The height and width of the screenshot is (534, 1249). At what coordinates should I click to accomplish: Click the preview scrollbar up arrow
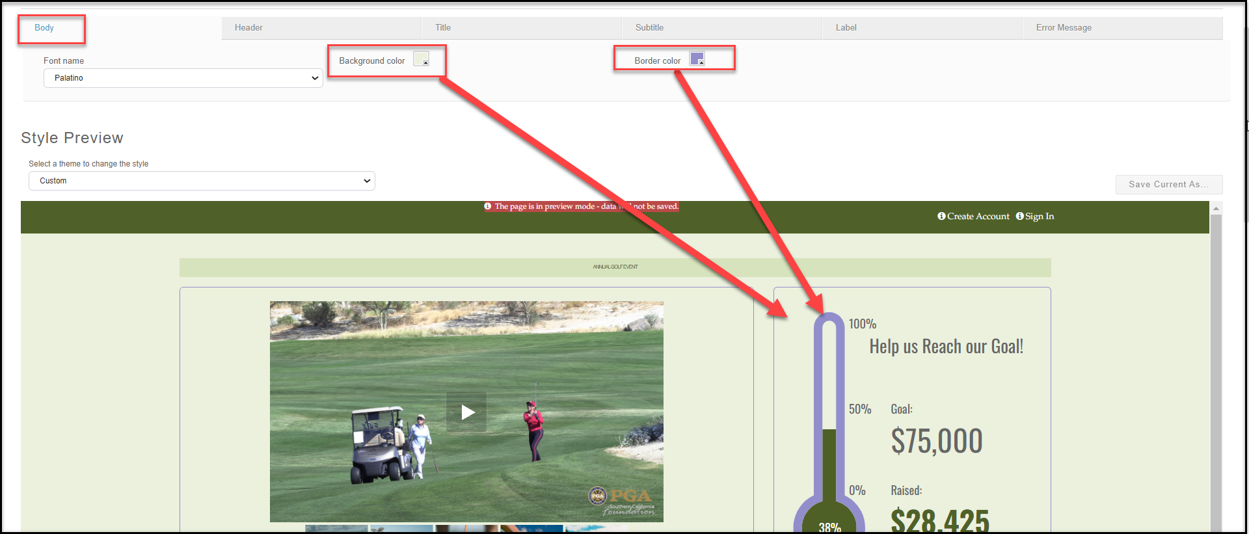1216,208
